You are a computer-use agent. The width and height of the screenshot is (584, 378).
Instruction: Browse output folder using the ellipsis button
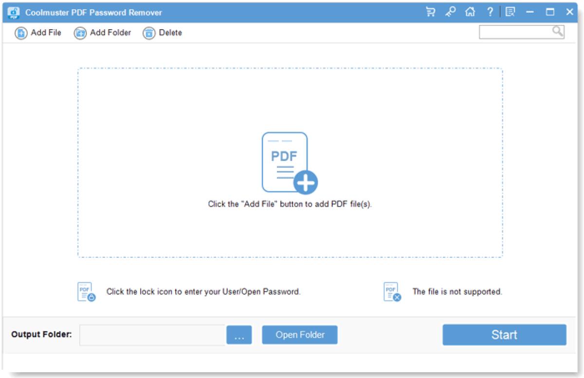point(239,334)
